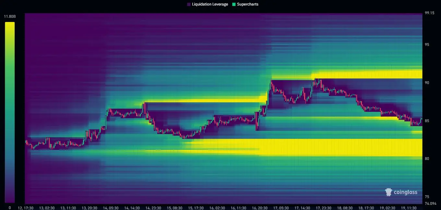Click the '19, 11:30' time axis label
The width and height of the screenshot is (441, 210).
[x=409, y=208]
